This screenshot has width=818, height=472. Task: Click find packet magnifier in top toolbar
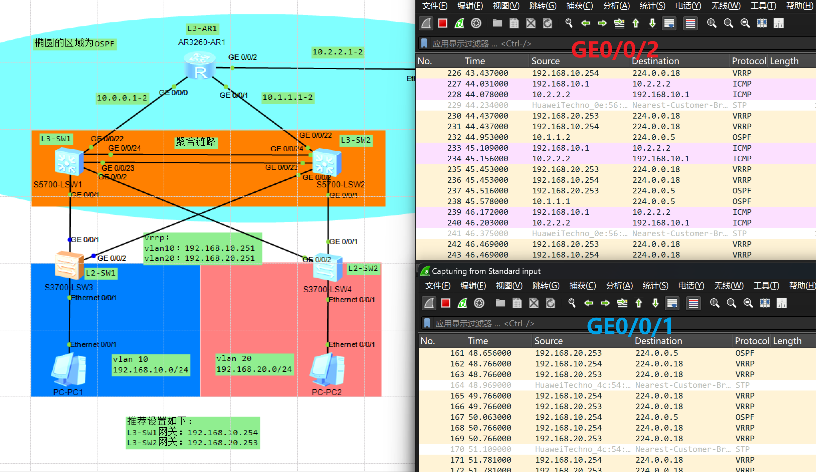[569, 23]
